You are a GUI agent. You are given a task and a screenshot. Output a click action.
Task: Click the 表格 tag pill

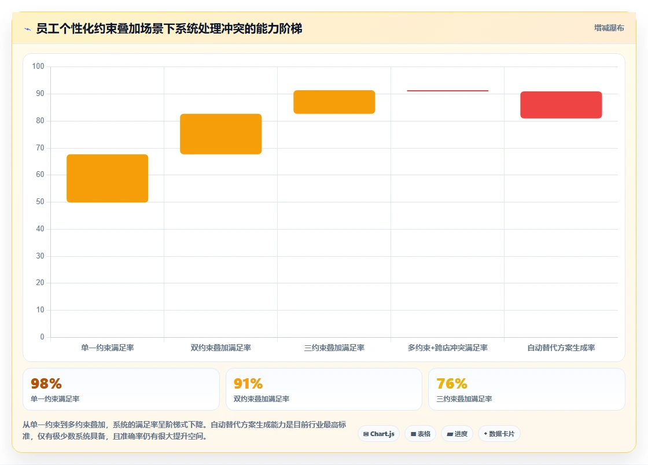420,434
